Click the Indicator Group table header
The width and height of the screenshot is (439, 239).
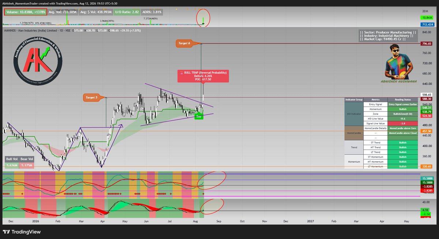353,99
